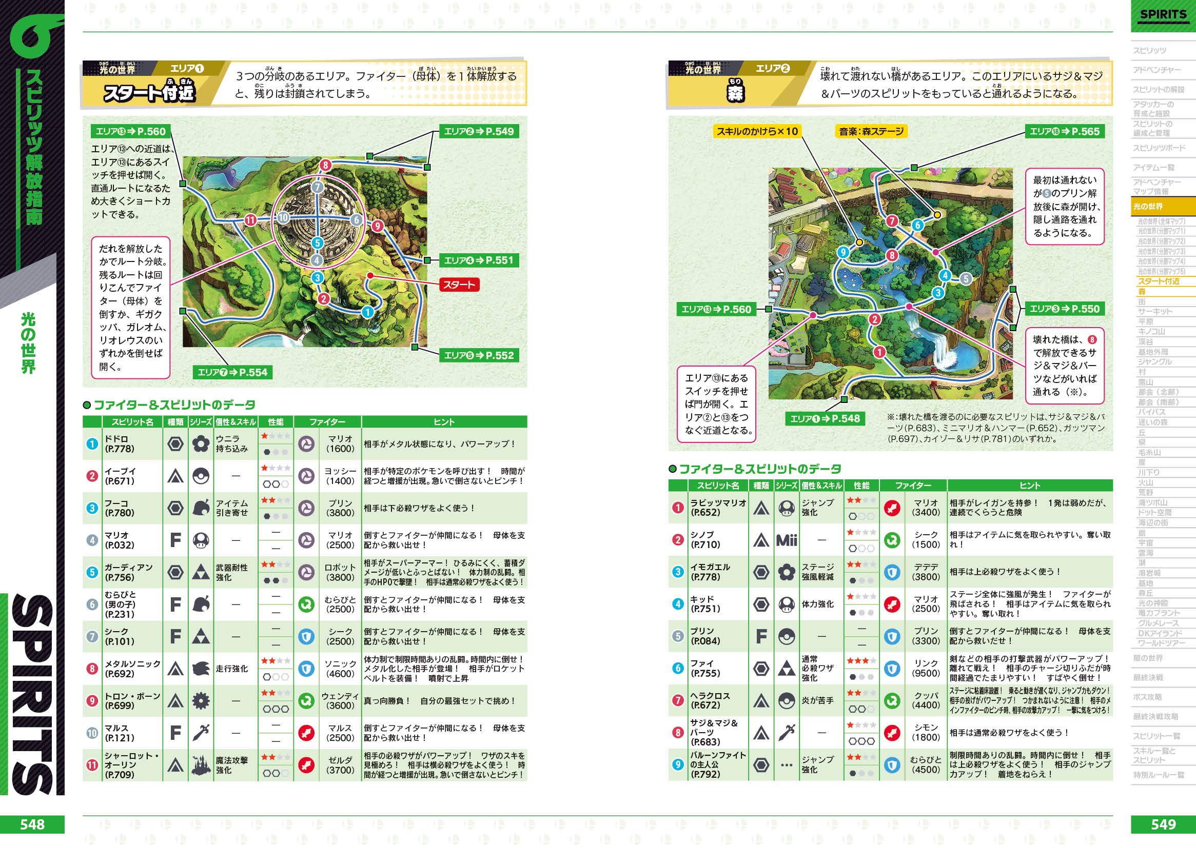Open the 闇の世界 index tab
The image size is (1196, 848).
[1148, 658]
